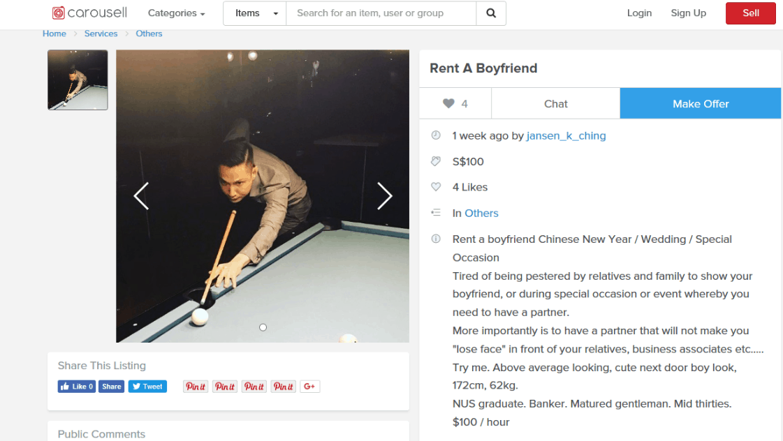Click the last Pin it button
The image size is (783, 441).
283,387
